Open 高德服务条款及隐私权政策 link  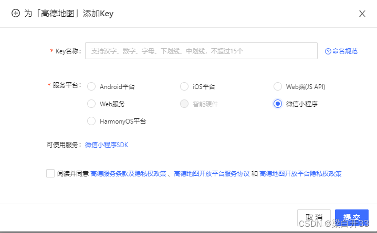coord(128,173)
